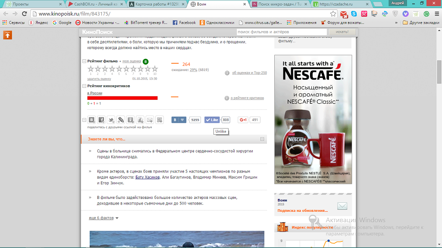Click the 'искать!' search button

coord(342,32)
